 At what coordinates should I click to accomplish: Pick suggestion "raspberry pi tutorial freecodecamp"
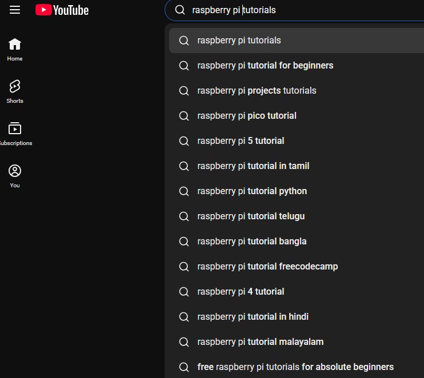(297, 267)
